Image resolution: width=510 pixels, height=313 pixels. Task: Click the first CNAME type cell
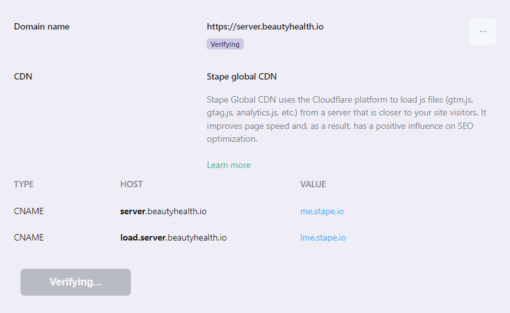pyautogui.click(x=29, y=211)
